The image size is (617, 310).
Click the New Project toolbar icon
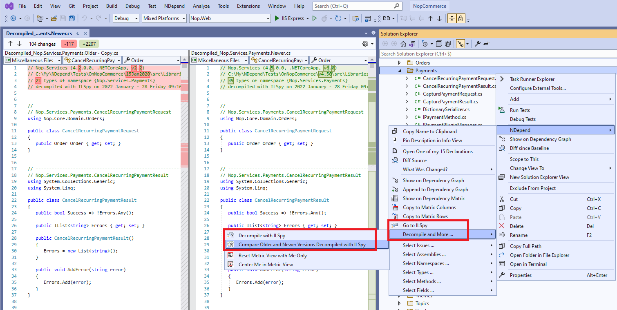click(40, 18)
